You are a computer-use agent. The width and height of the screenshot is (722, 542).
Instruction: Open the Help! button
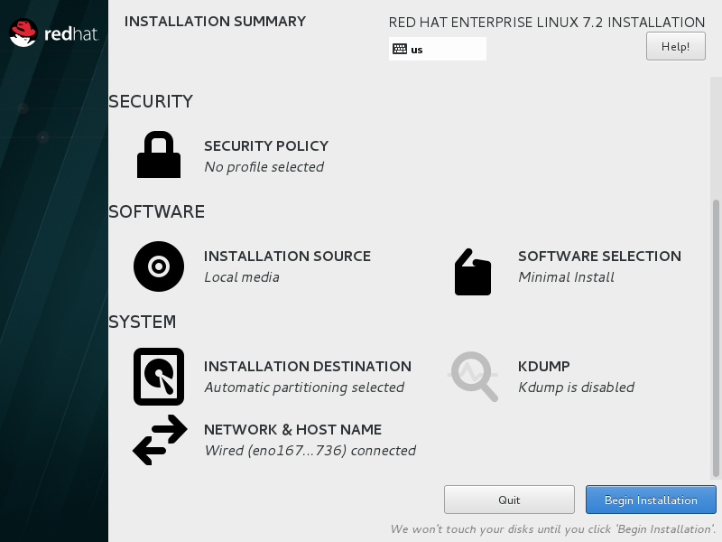click(675, 46)
